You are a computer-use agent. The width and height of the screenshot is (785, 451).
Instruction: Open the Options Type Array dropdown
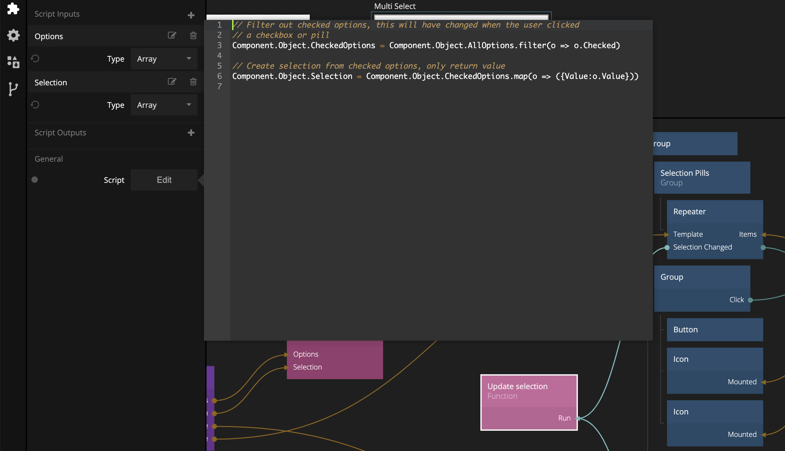pyautogui.click(x=164, y=59)
